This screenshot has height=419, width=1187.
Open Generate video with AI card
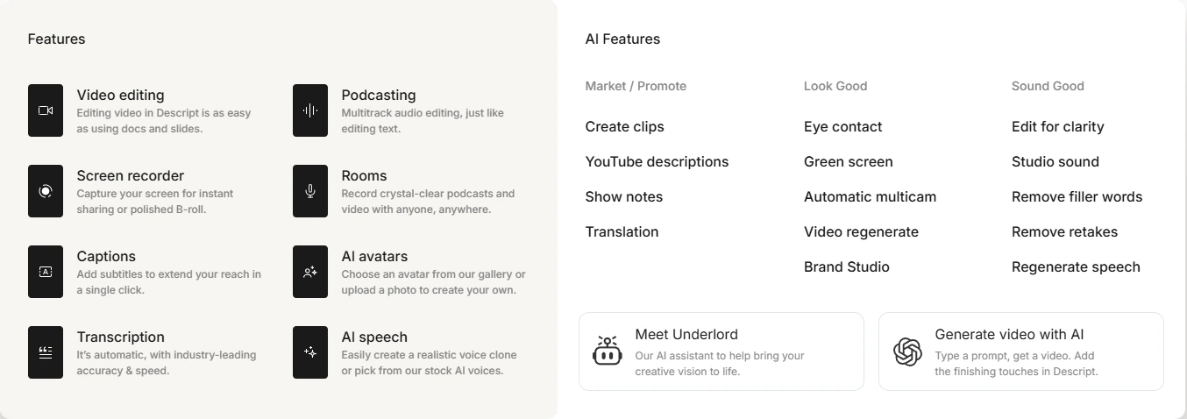tap(1021, 352)
